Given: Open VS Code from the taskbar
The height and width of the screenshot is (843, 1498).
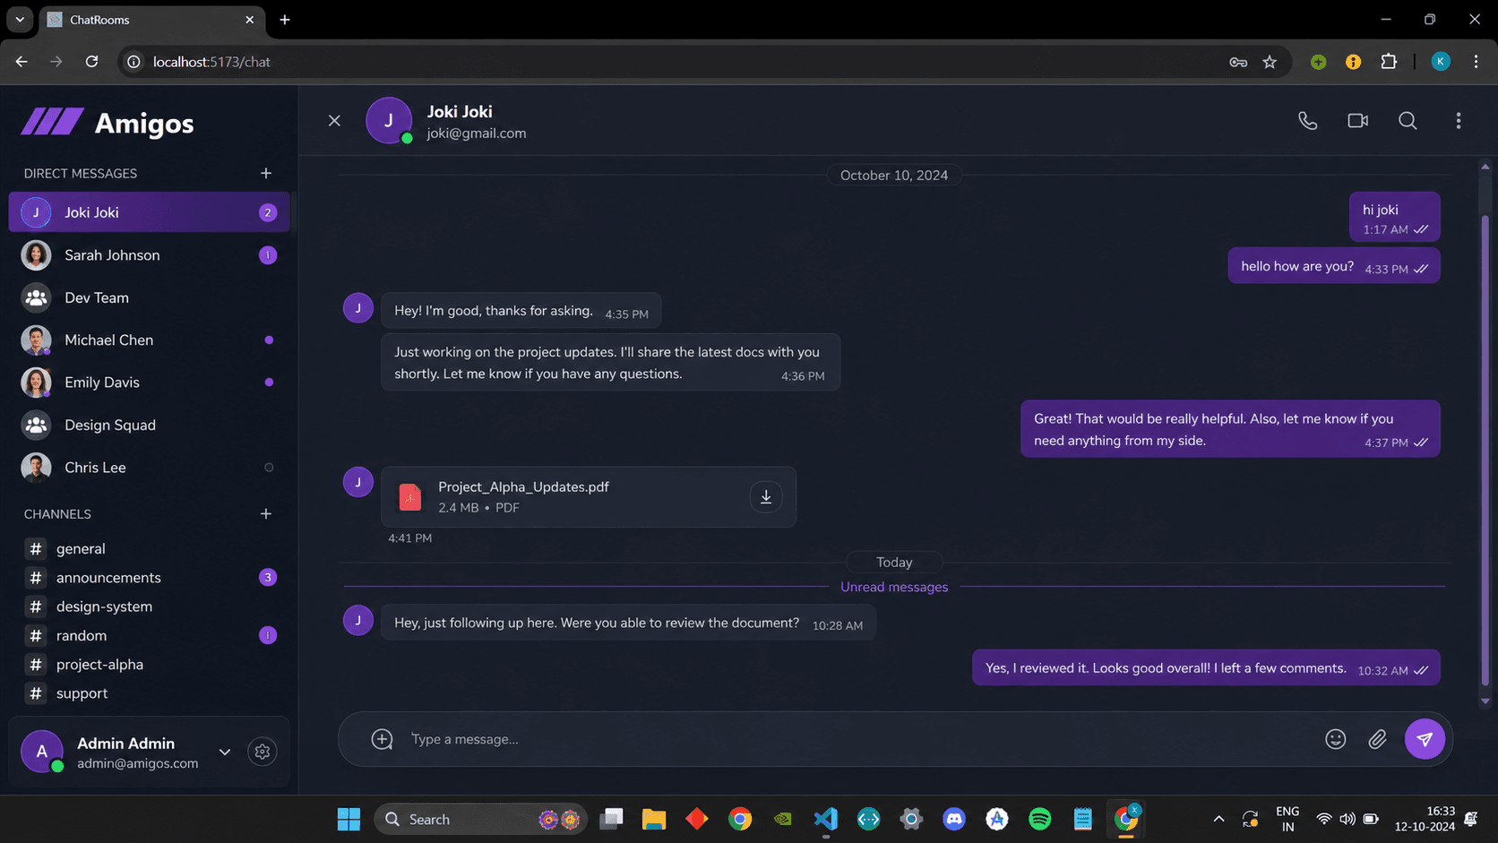Looking at the screenshot, I should [826, 819].
